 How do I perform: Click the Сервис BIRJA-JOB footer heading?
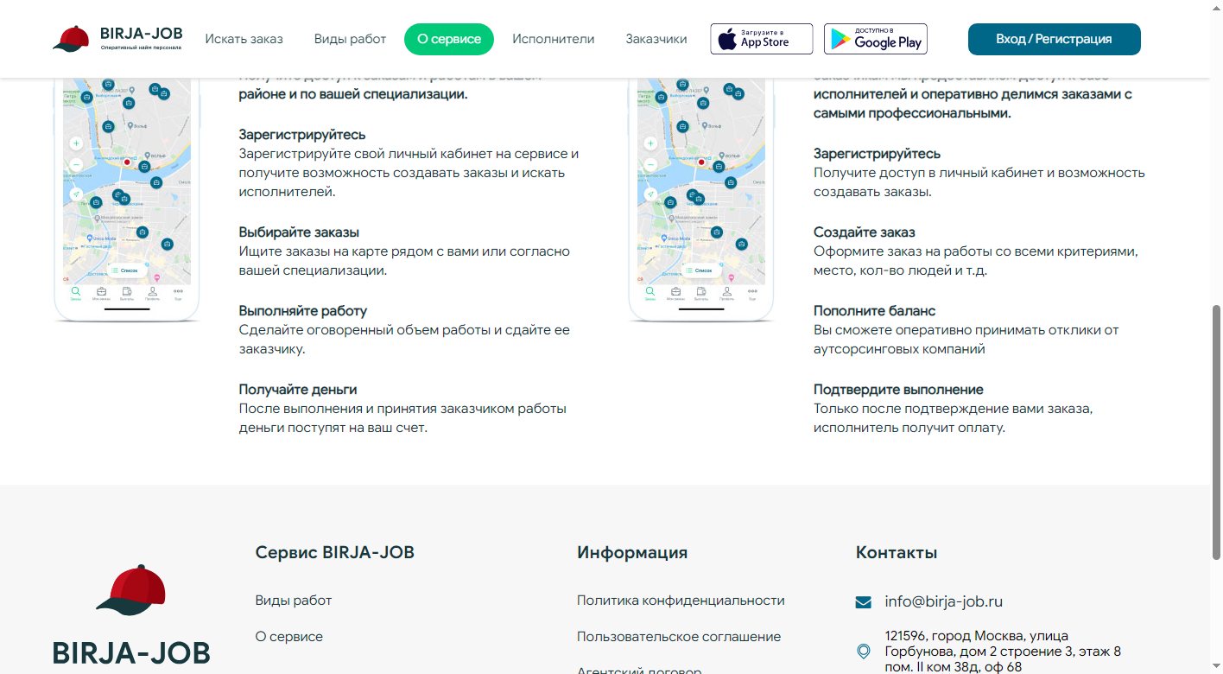[x=335, y=553]
